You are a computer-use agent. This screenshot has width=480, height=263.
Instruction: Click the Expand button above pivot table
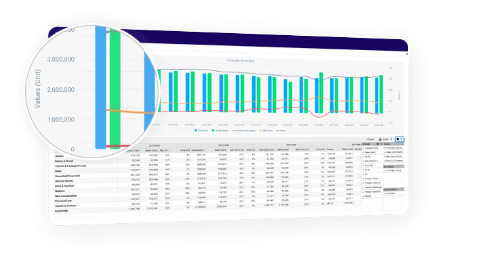coord(371,139)
